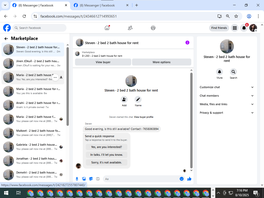Viewport: 264px width, 198px height.
Task: Open Jonathan conversation in the list
Action: pos(33,161)
